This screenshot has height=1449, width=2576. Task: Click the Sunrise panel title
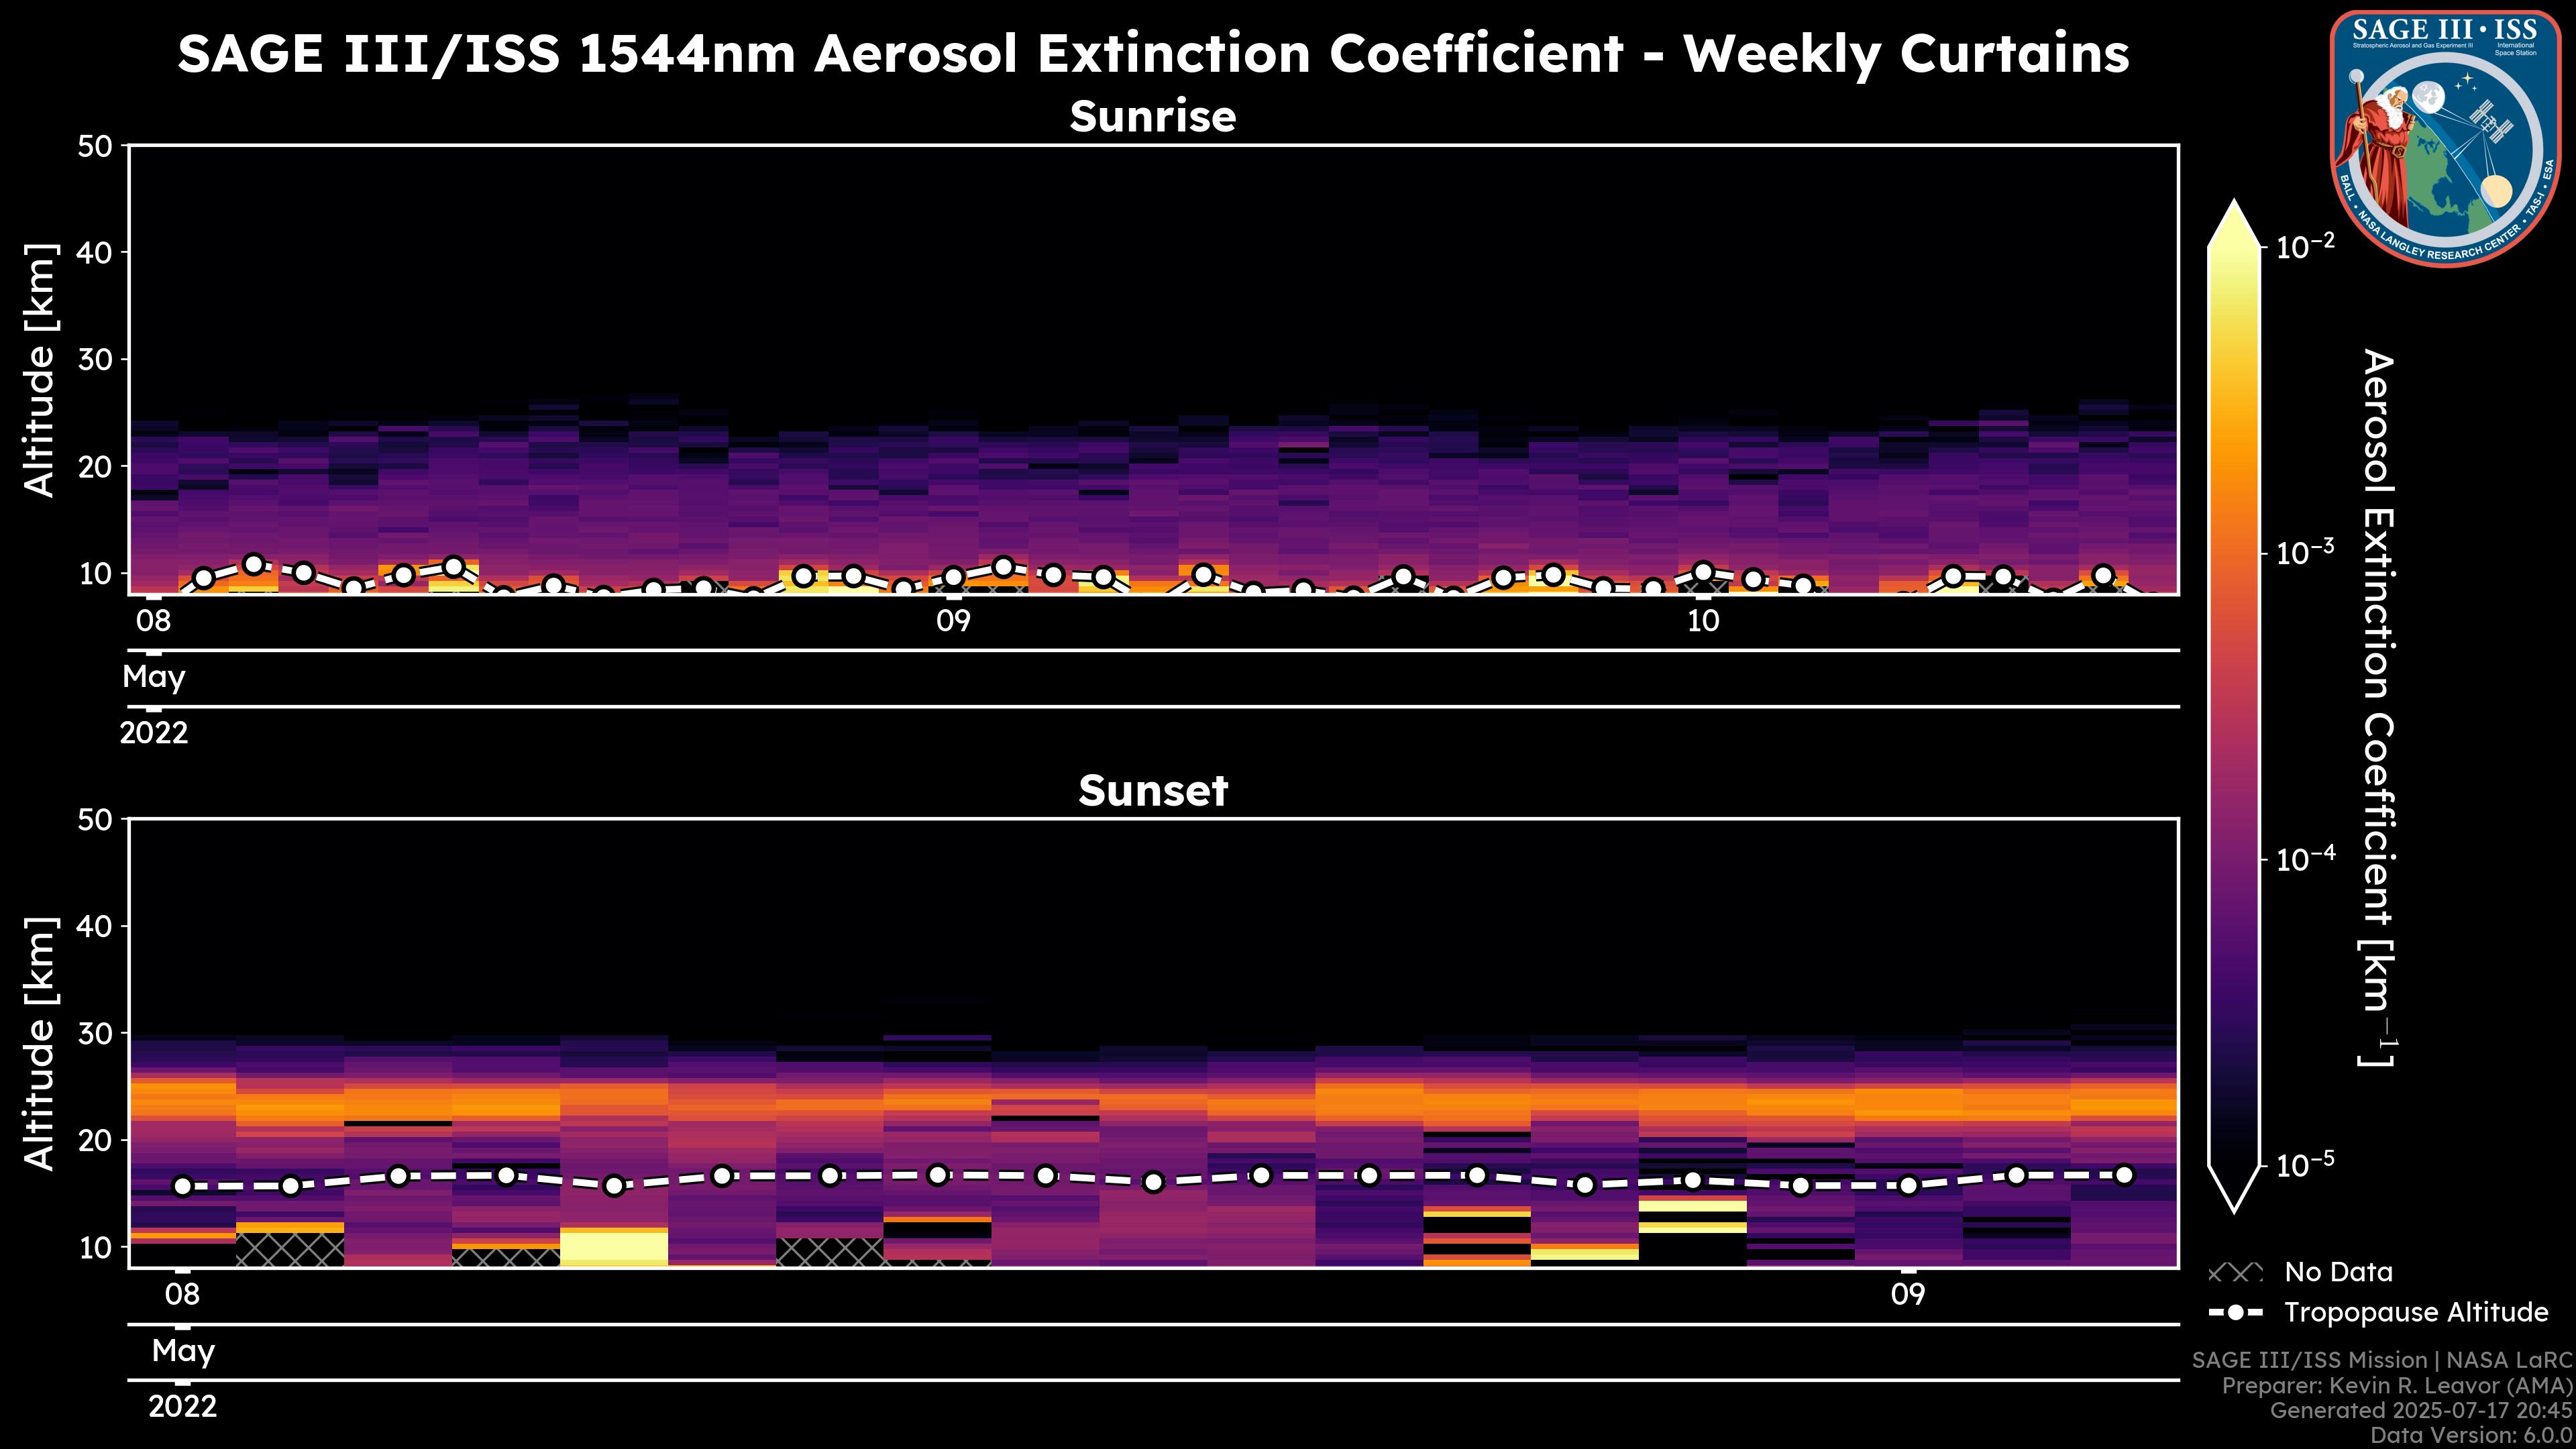[x=1152, y=116]
